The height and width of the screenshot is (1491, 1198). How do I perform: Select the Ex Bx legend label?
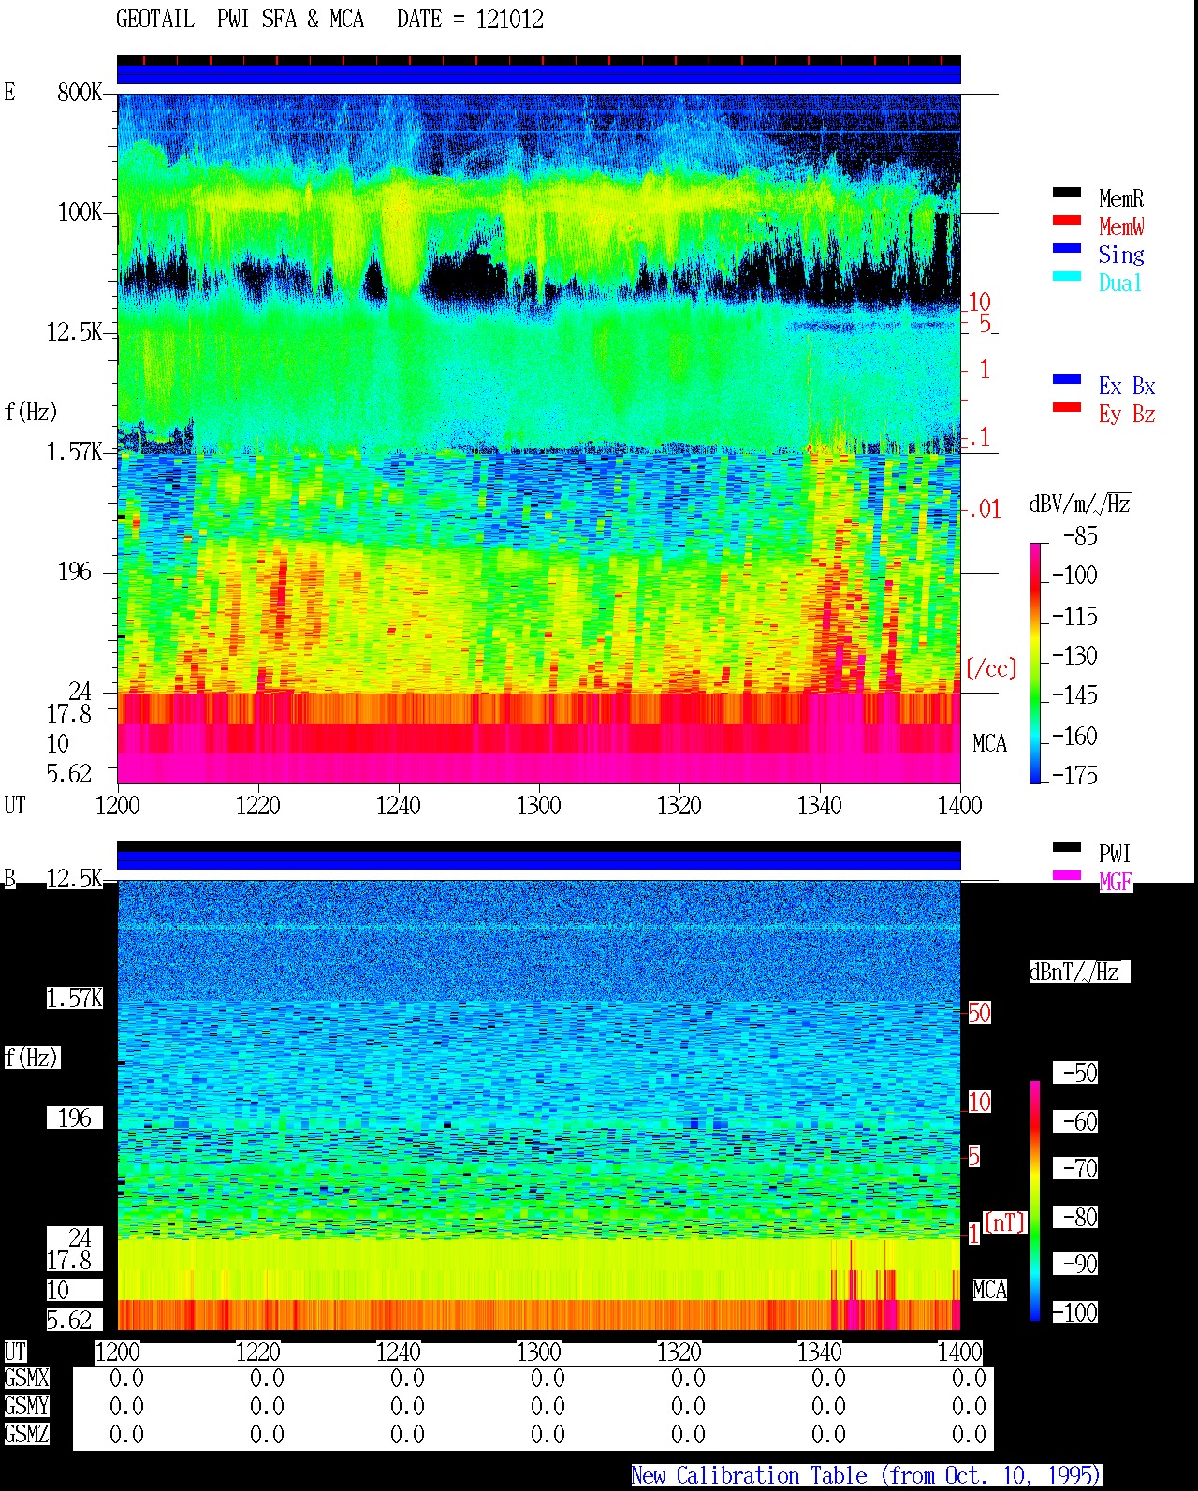(1127, 386)
